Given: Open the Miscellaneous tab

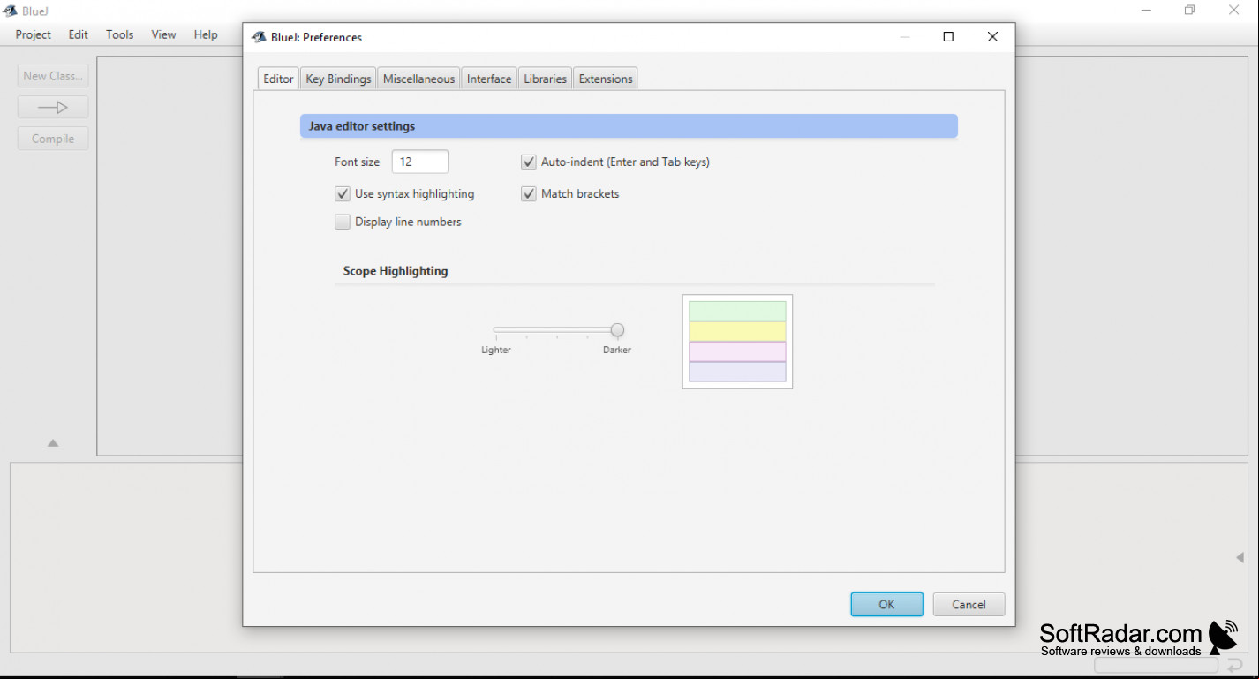Looking at the screenshot, I should (418, 79).
